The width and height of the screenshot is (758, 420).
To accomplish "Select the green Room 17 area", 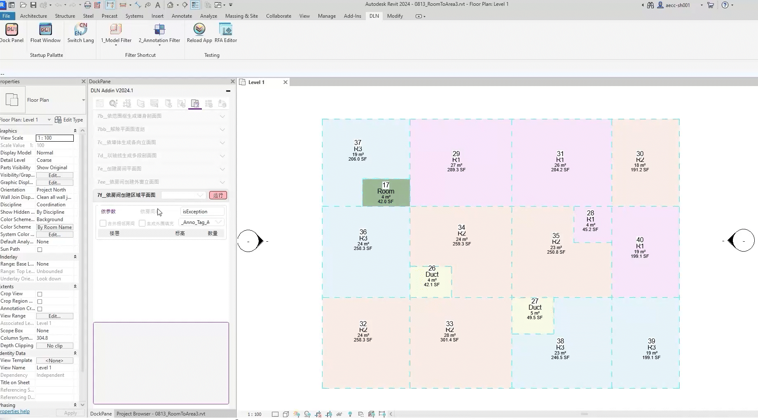I will tap(386, 193).
